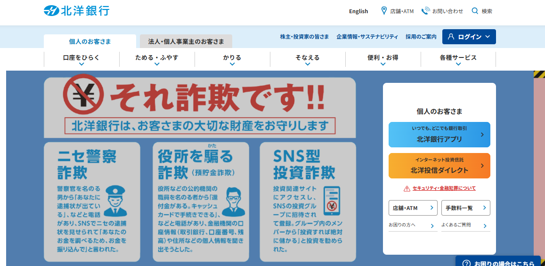545x266 pixels.
Task: Click the North Pacific Bank logo
Action: 76,11
